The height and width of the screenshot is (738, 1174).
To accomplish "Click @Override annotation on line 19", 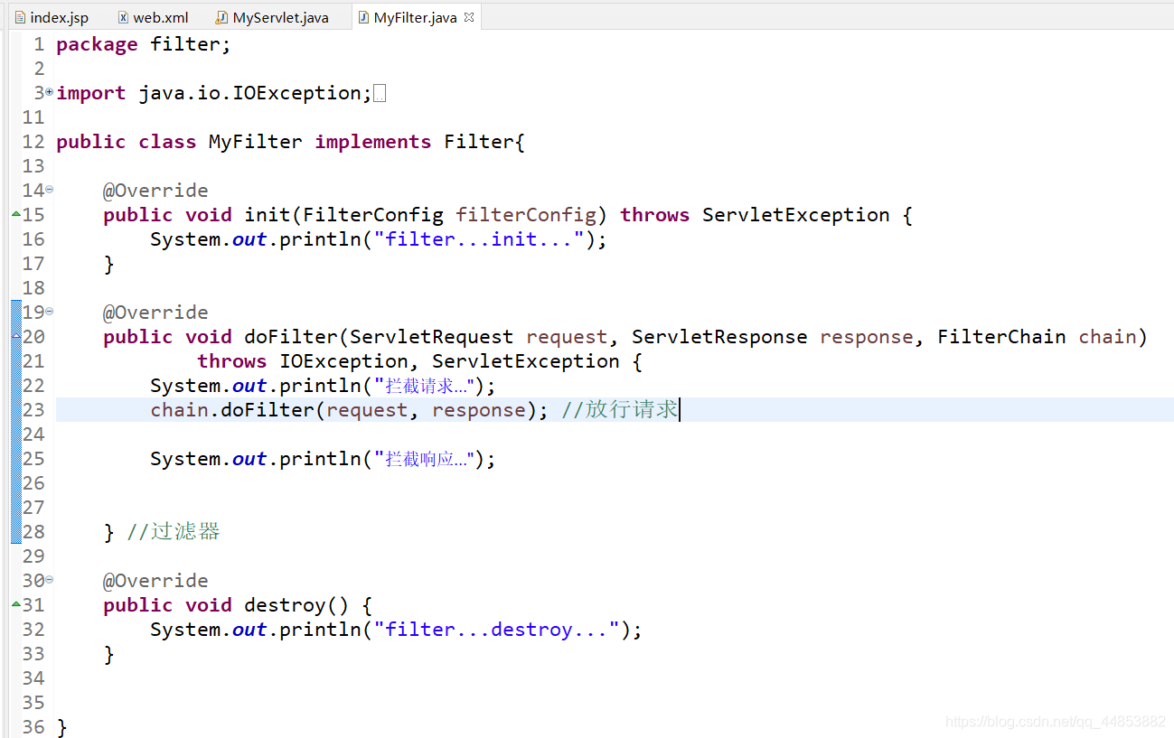I will pyautogui.click(x=155, y=313).
